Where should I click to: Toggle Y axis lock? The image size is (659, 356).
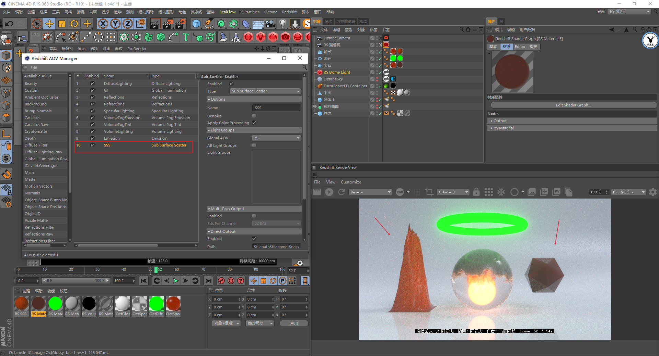tap(115, 24)
